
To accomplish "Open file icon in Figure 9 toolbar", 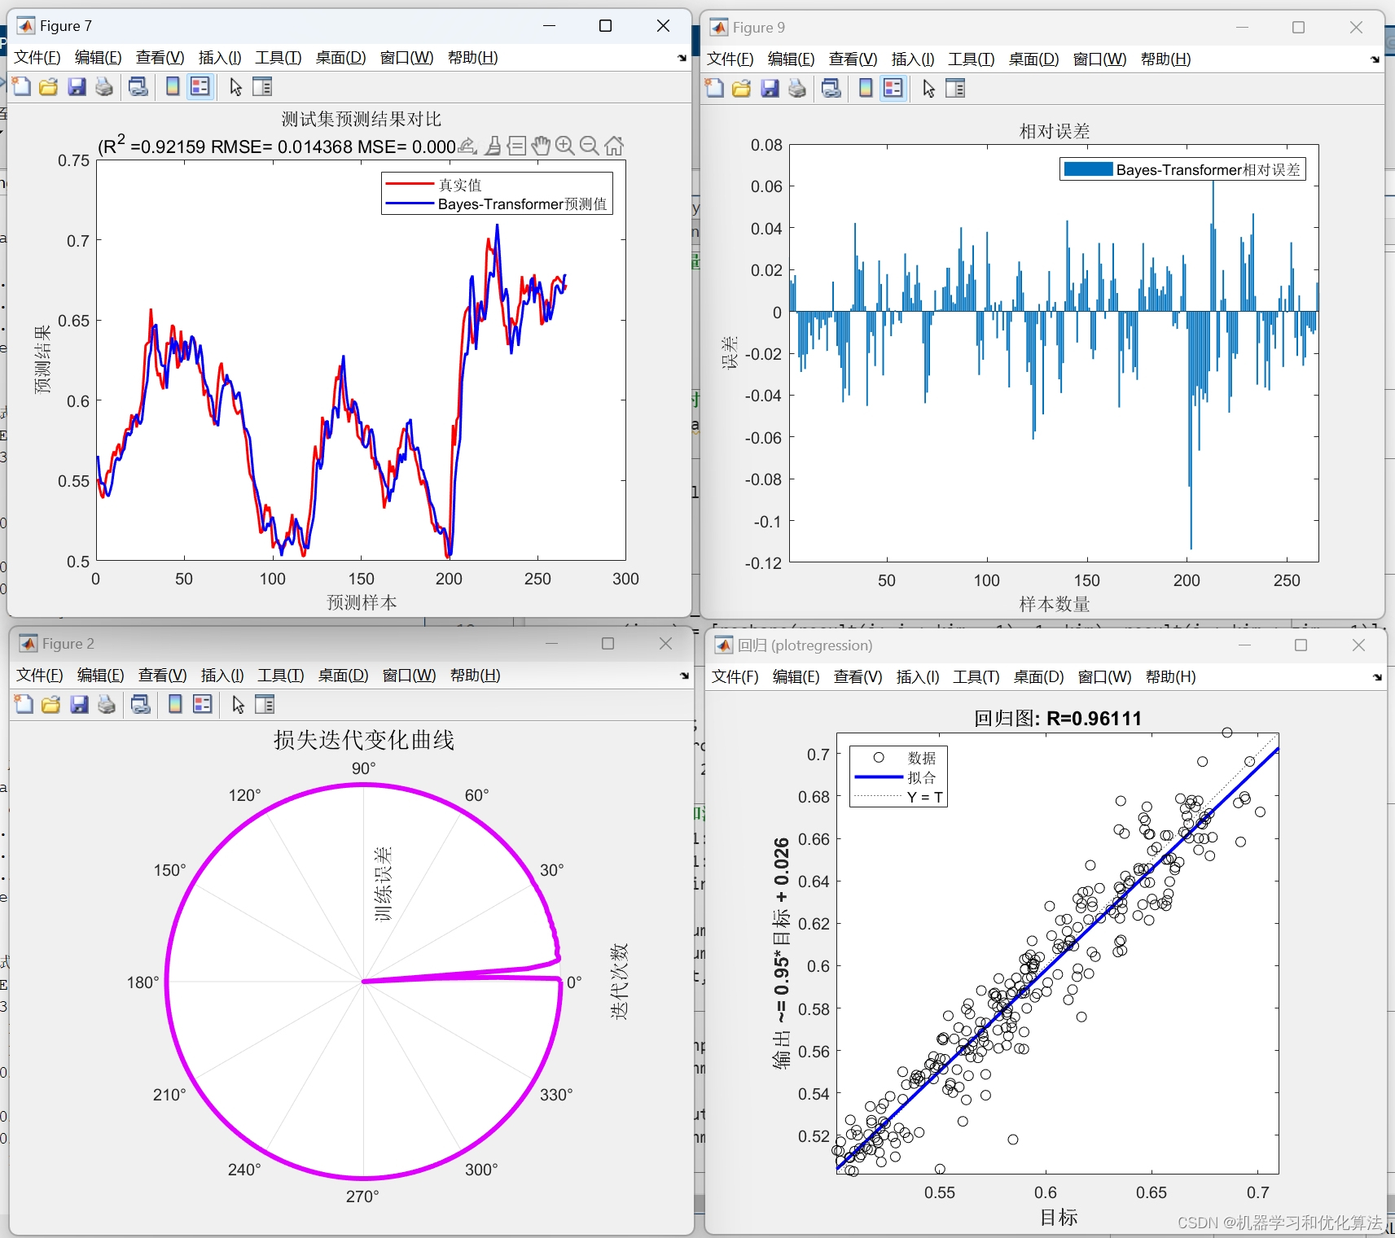I will pyautogui.click(x=742, y=88).
